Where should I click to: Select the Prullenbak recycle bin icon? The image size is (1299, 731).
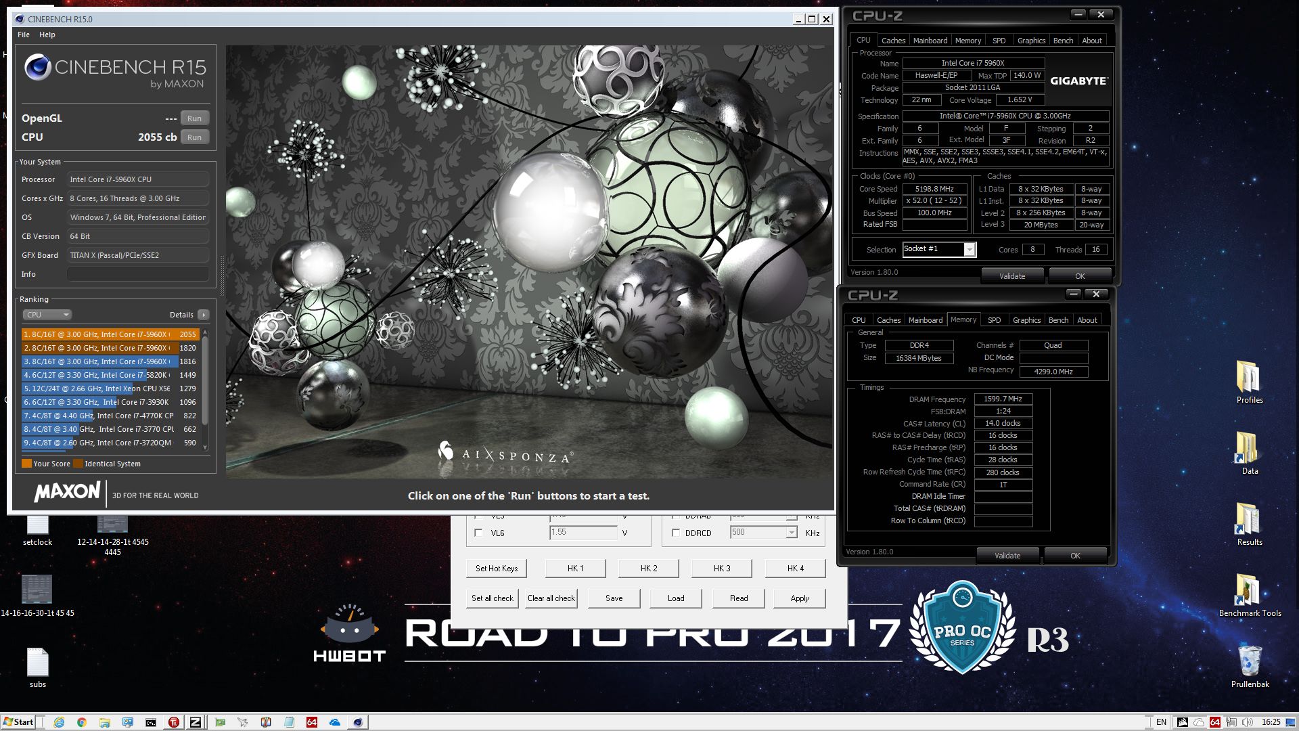[x=1250, y=666]
